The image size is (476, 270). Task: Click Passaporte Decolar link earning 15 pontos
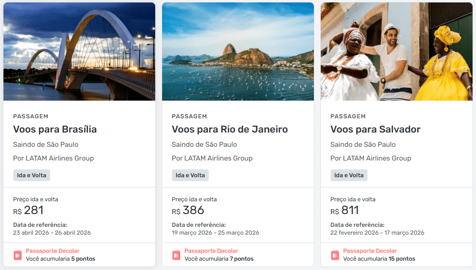pyautogui.click(x=370, y=251)
